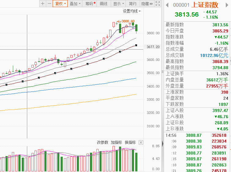
Task: Collapse the side panel using divider arrow
Action: coord(162,143)
